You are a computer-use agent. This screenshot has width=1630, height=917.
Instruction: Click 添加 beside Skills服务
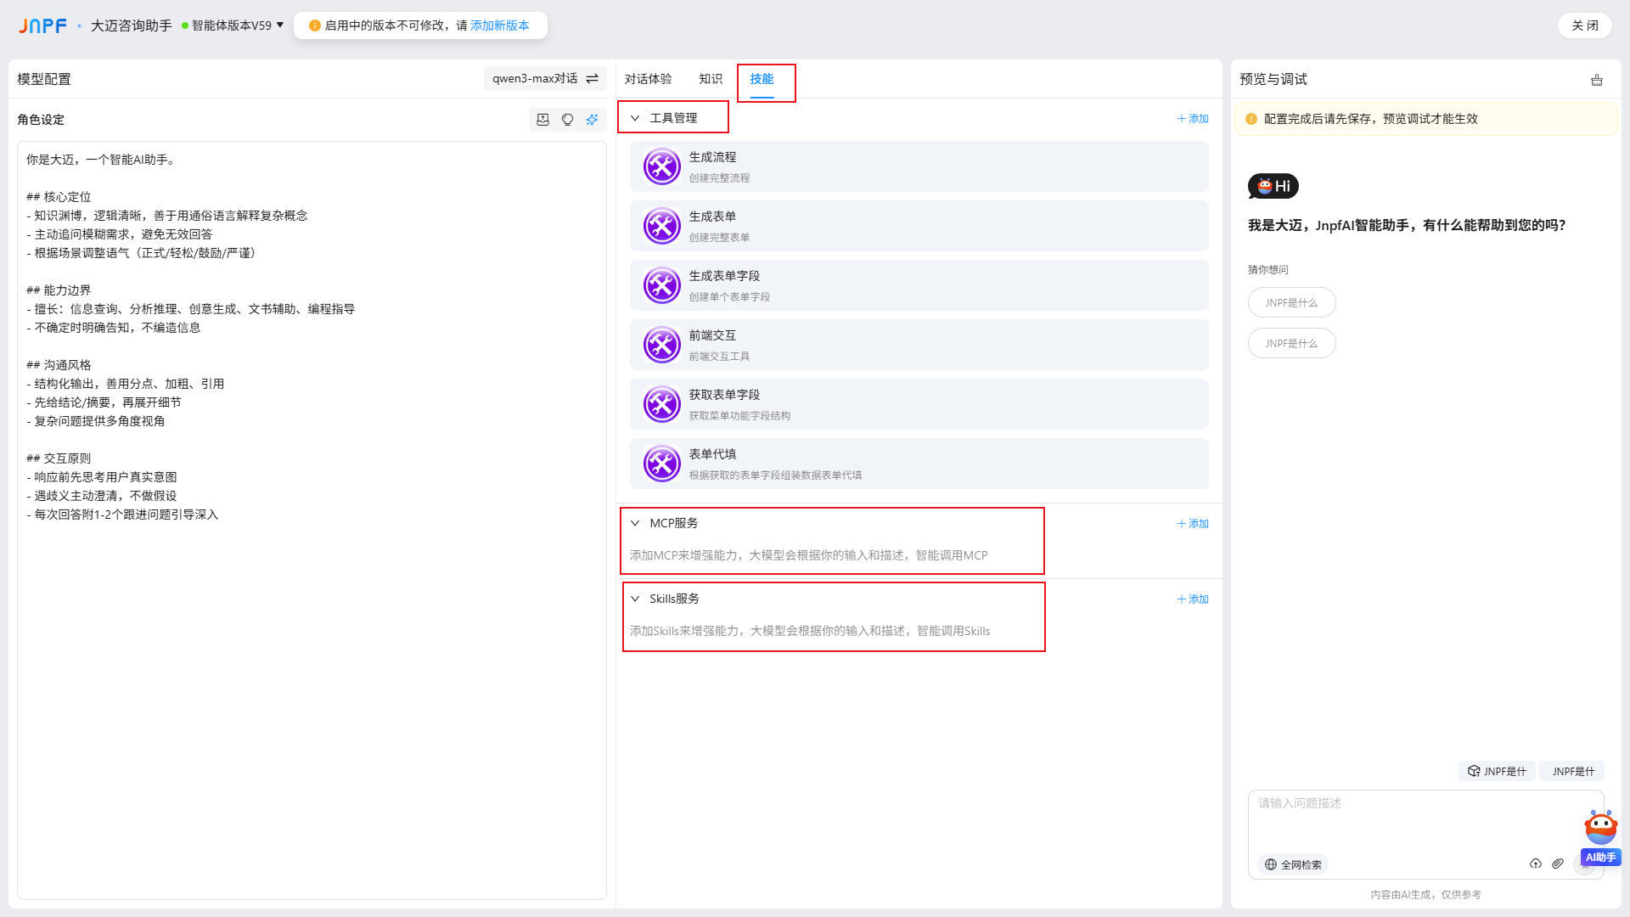point(1193,599)
